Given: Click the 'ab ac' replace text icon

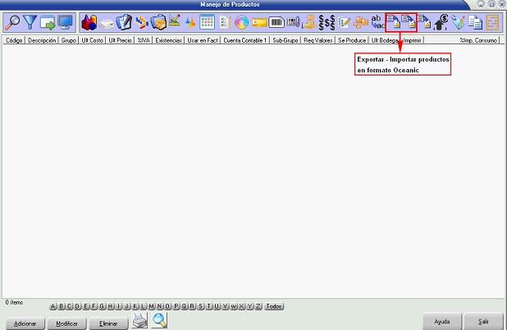Looking at the screenshot, I should (377, 22).
